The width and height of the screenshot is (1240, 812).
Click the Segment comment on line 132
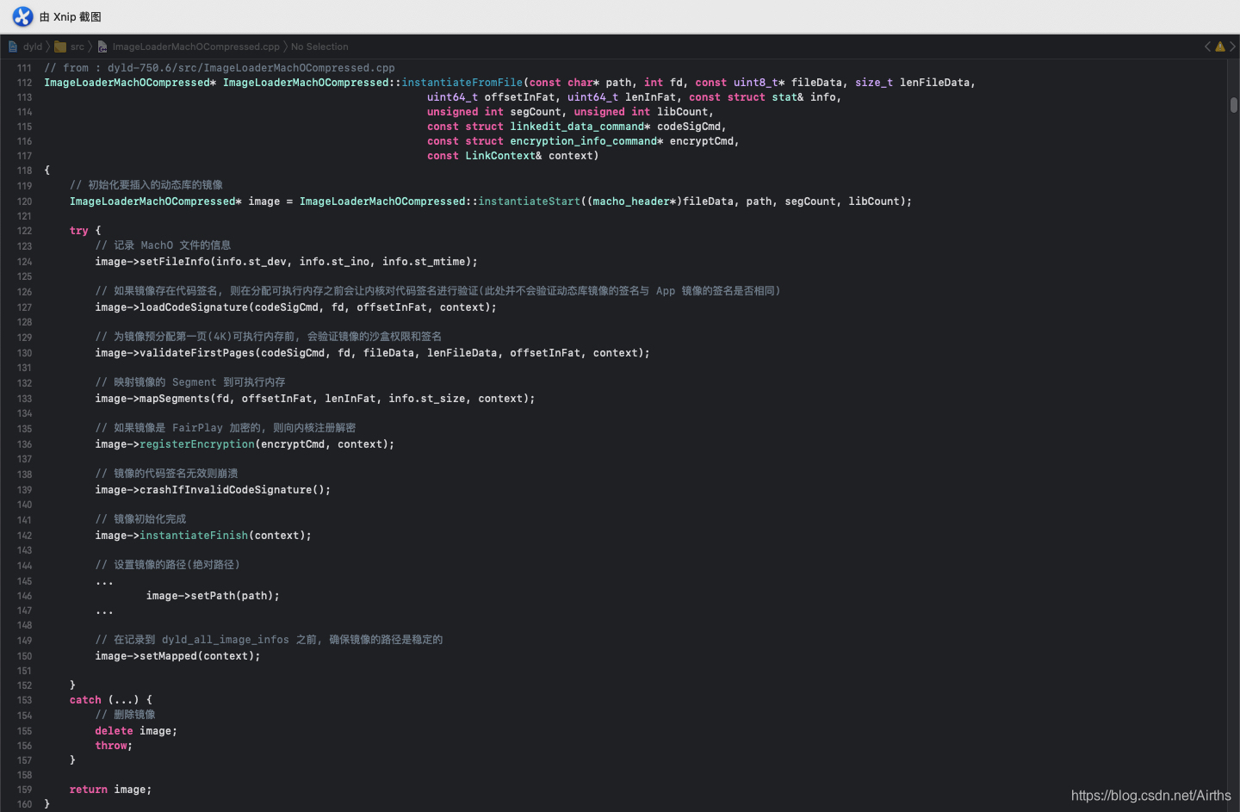[x=190, y=382]
